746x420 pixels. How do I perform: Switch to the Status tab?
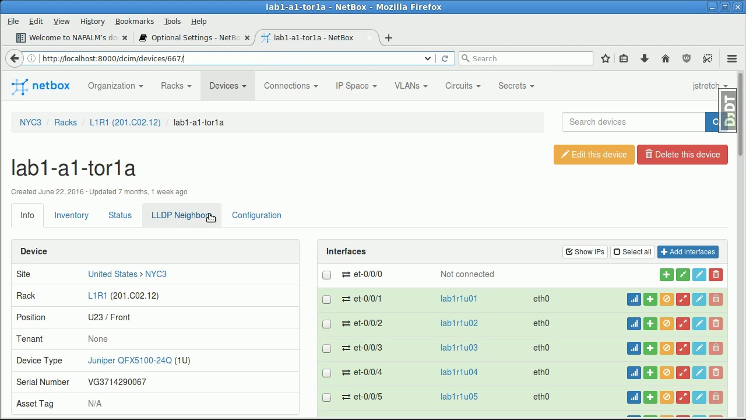pyautogui.click(x=120, y=215)
